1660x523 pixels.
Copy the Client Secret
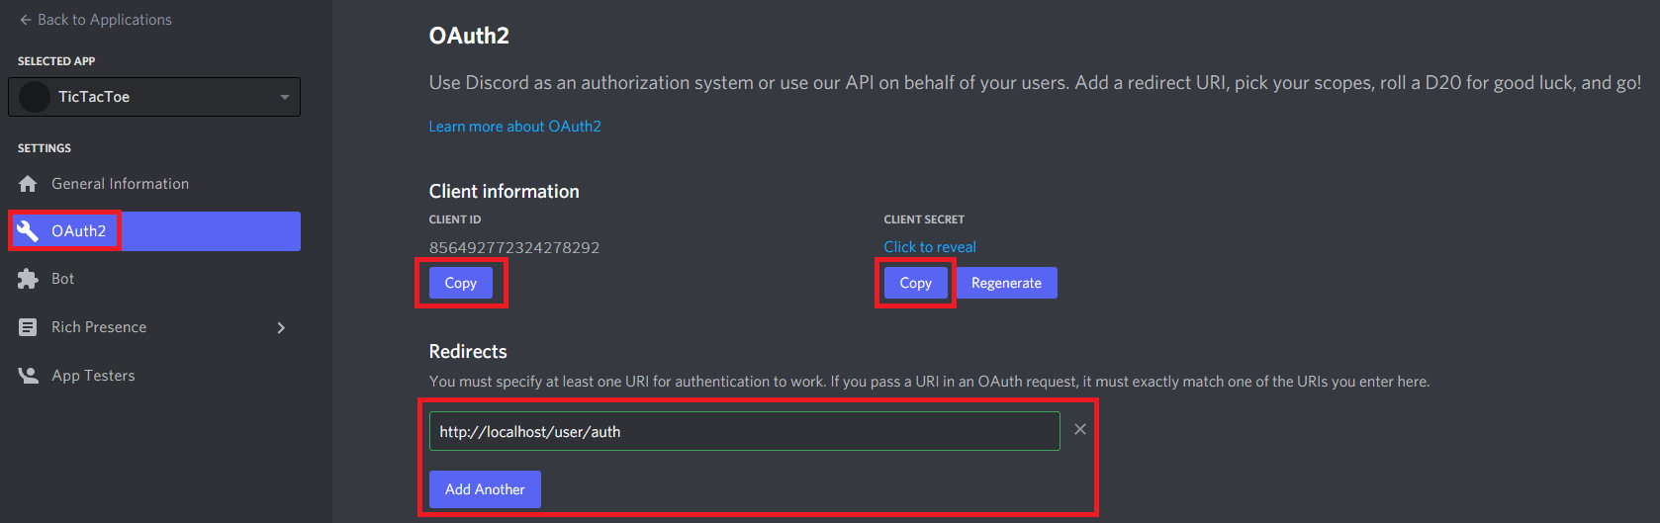916,283
